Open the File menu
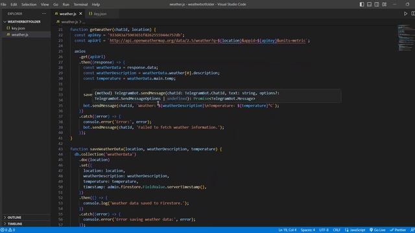This screenshot has width=415, height=233. click(3, 5)
